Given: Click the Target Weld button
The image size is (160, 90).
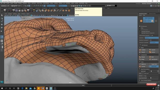Looking at the screenshot, I should [x=153, y=64].
